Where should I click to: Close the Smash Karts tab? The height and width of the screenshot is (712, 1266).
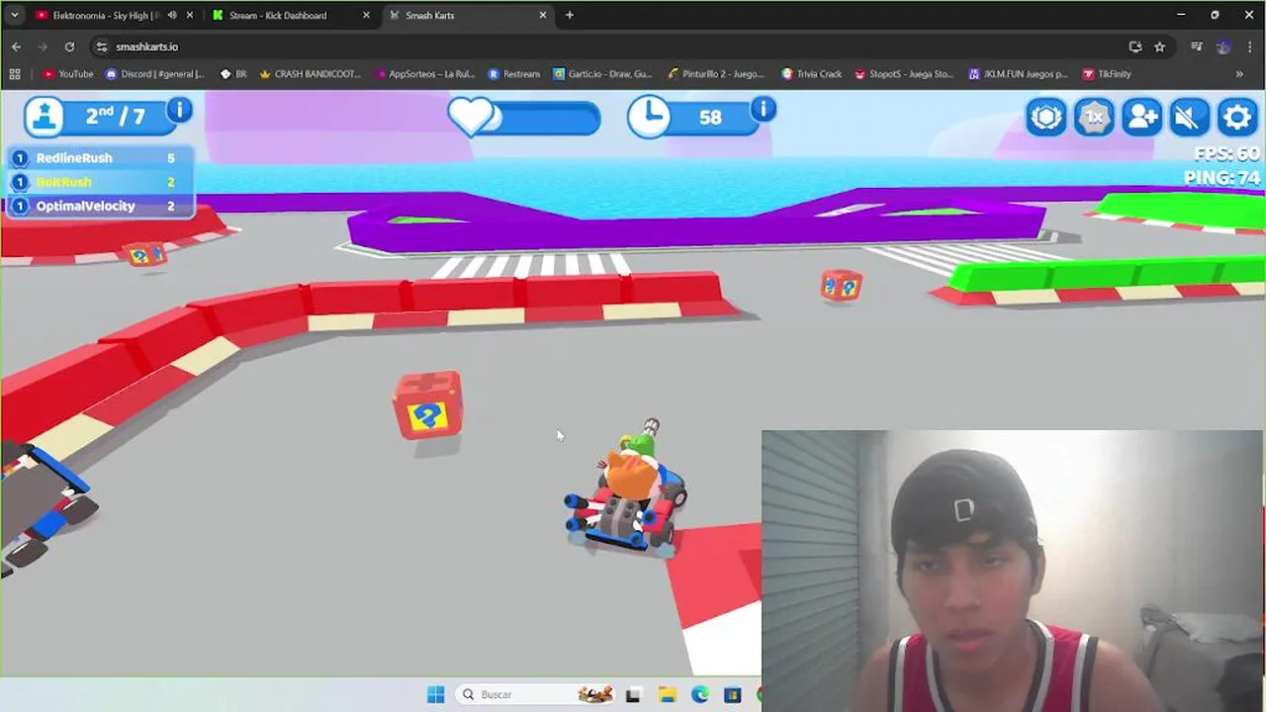[542, 15]
